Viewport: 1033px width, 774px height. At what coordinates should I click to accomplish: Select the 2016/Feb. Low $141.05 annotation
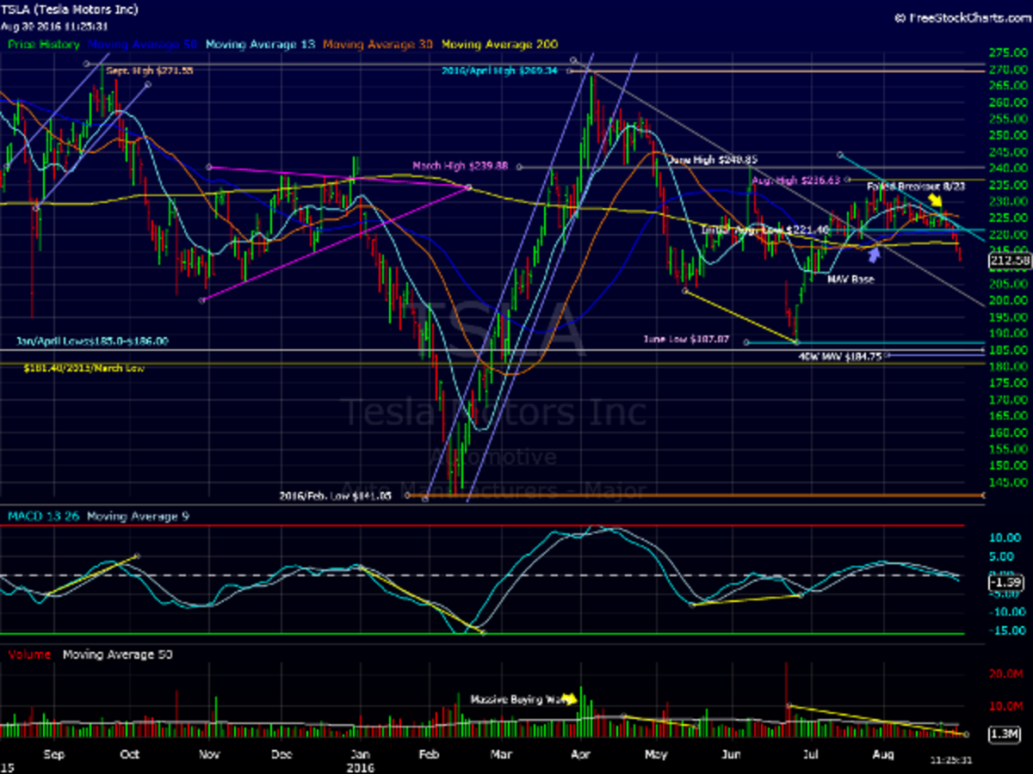[336, 495]
